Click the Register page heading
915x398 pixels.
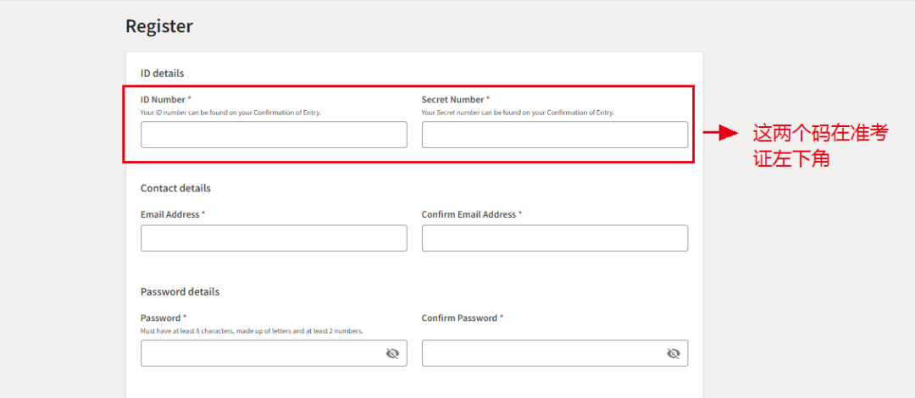click(159, 26)
